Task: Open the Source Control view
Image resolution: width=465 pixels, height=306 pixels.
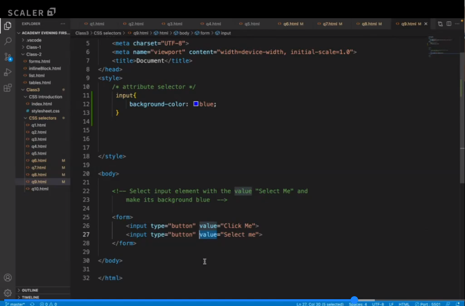Action: coord(8,57)
